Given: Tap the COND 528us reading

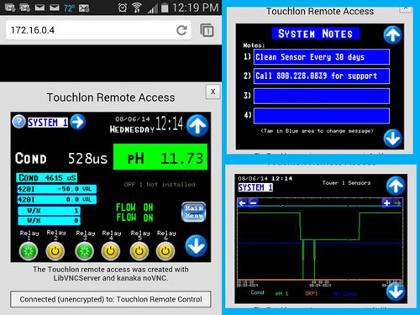Looking at the screenshot, I should tap(61, 158).
